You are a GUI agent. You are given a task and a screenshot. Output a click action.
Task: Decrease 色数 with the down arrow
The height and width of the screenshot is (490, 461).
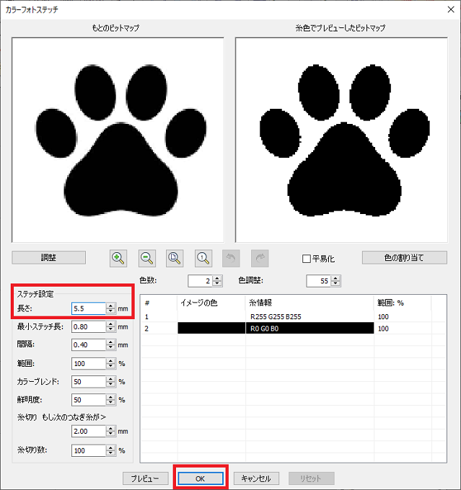click(217, 283)
